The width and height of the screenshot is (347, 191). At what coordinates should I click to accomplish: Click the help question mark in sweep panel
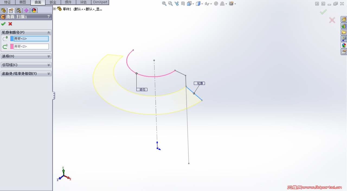(49, 17)
